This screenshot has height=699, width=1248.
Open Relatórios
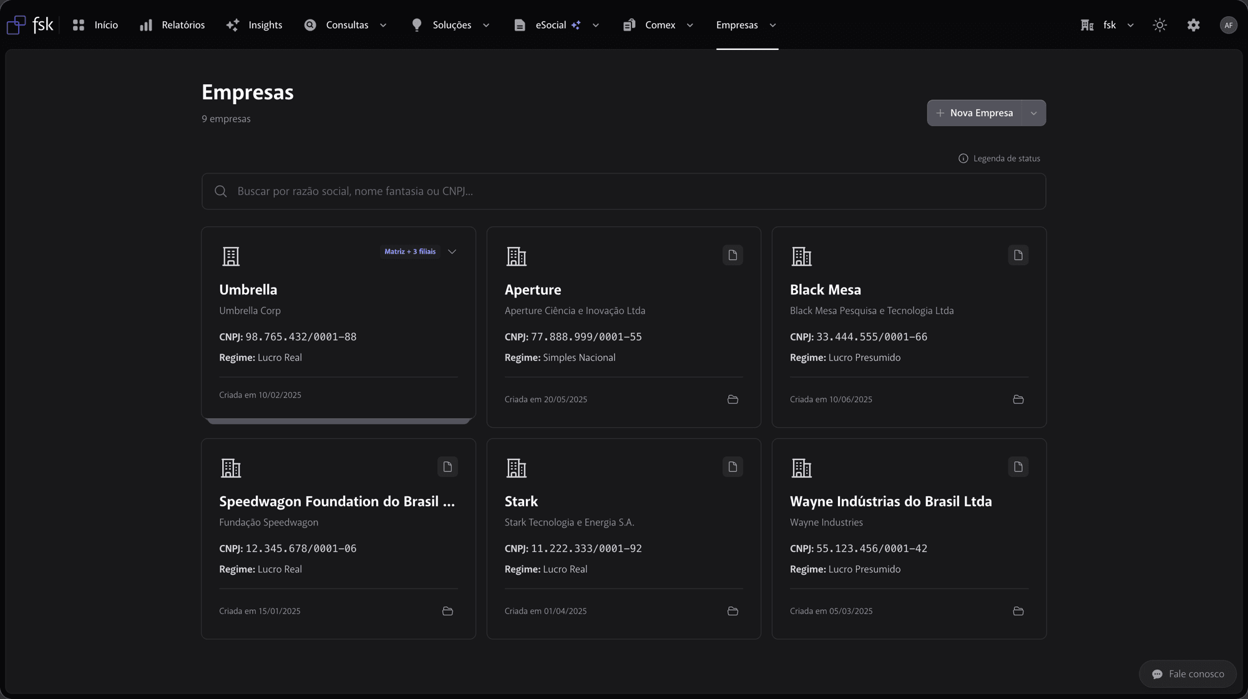(172, 25)
